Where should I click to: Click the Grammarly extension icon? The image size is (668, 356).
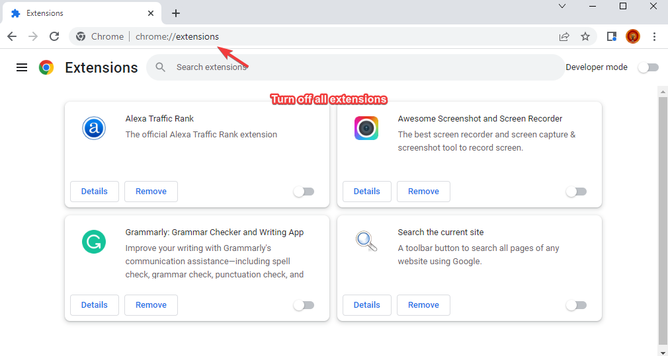point(94,242)
